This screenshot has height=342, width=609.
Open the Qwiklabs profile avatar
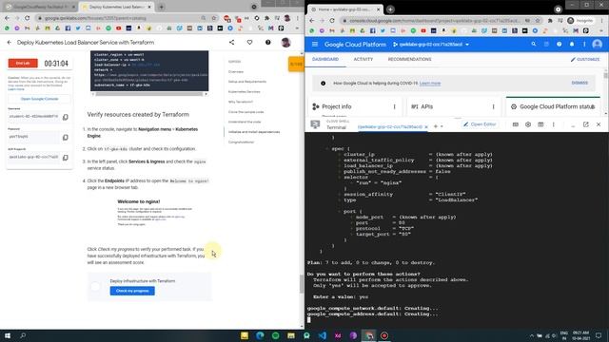point(285,42)
